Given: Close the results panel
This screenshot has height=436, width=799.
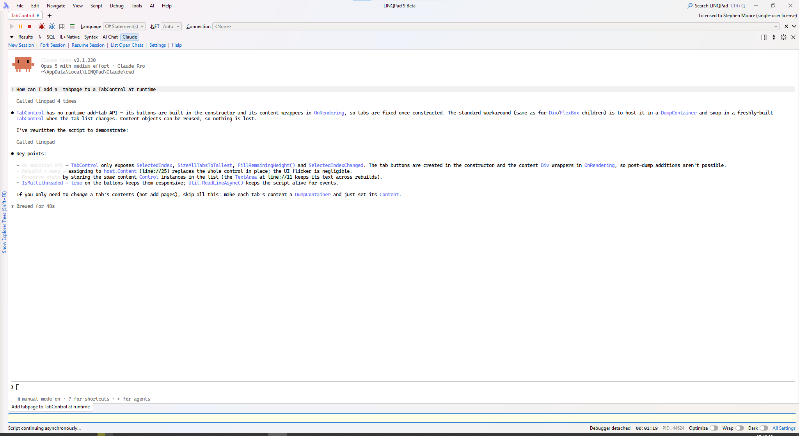Looking at the screenshot, I should click(793, 37).
